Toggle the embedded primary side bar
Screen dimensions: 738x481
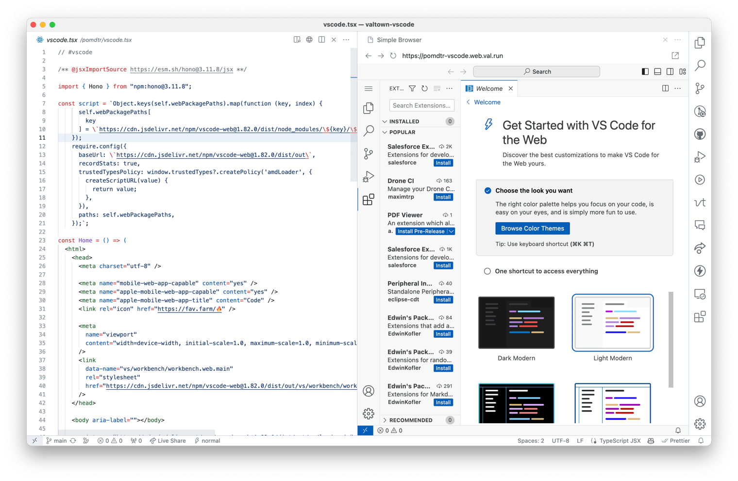645,72
